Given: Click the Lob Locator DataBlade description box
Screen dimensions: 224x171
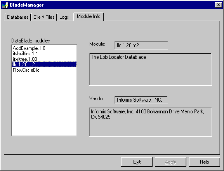Looking at the screenshot, I should point(151,69).
